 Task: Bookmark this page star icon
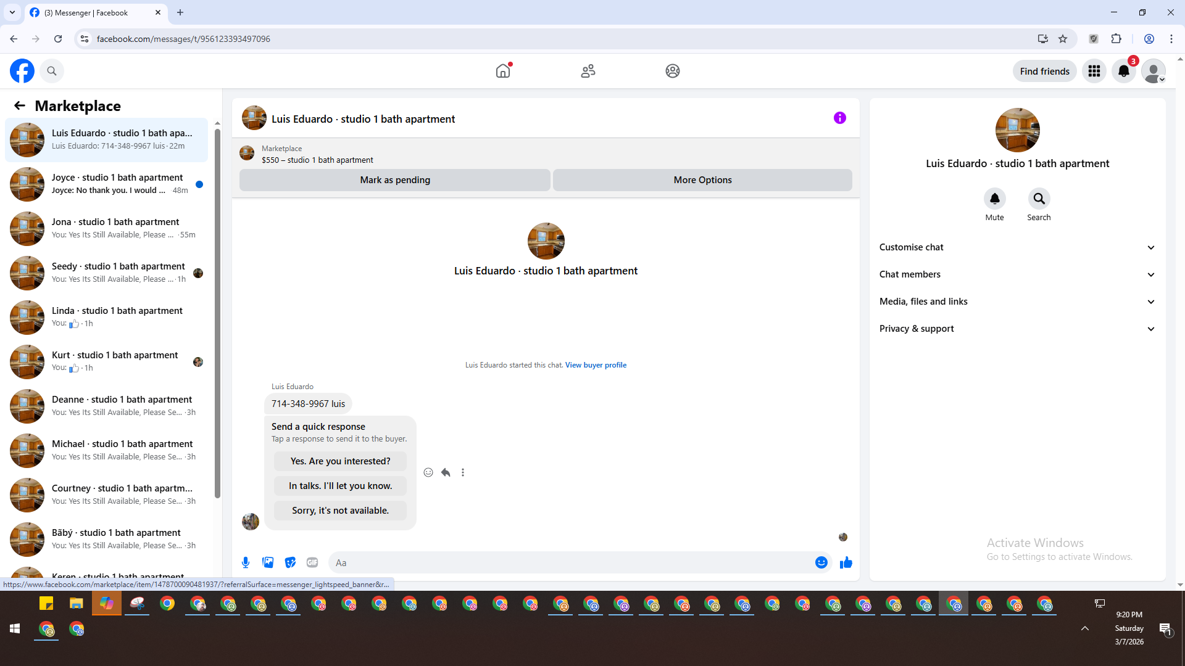coord(1063,39)
